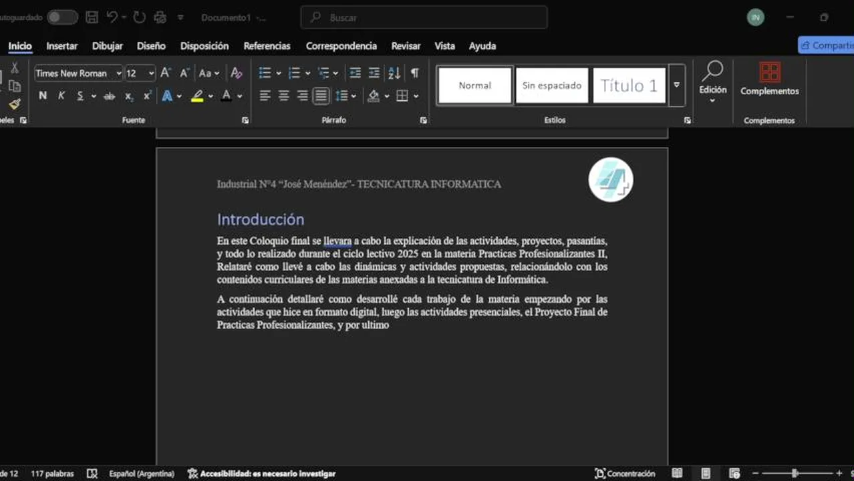This screenshot has width=854, height=481.
Task: Open the Revisar tab
Action: [x=406, y=46]
